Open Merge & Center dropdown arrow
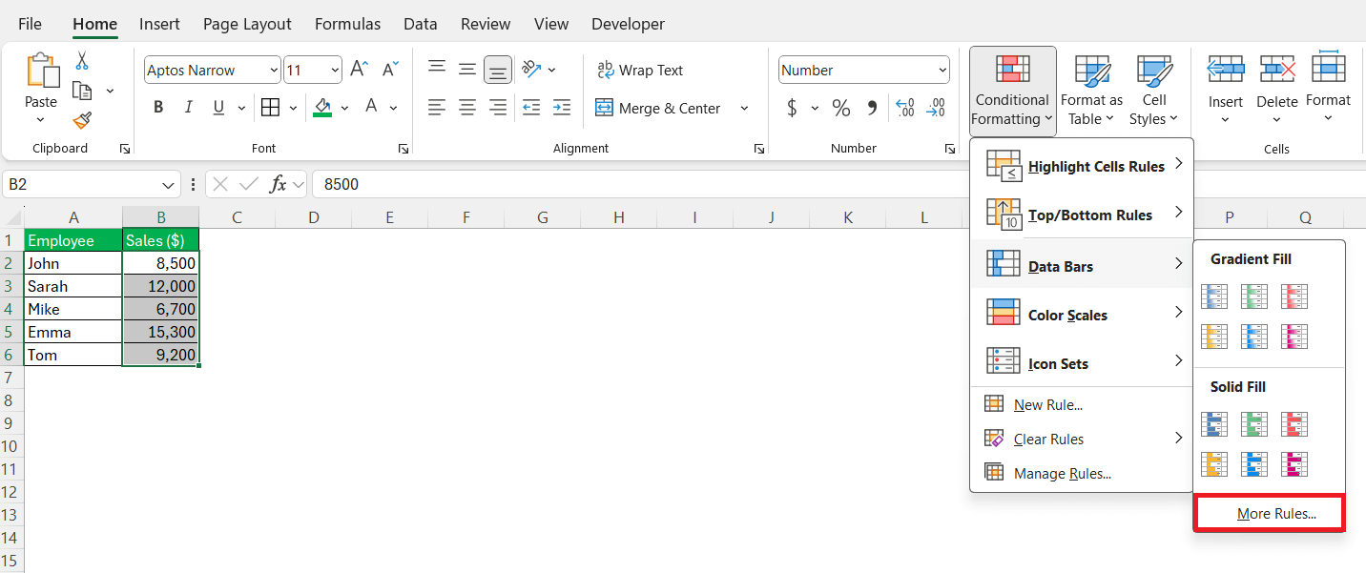The image size is (1366, 573). pos(744,108)
